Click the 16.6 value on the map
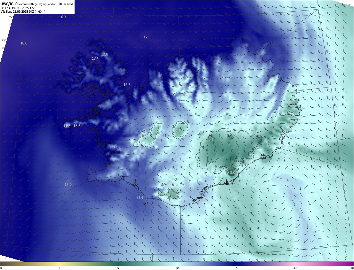354x270 pixels. tap(77, 126)
